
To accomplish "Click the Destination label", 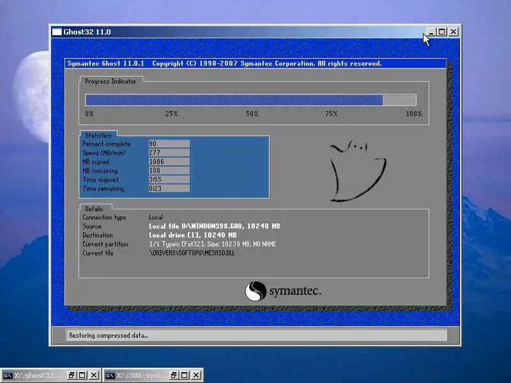I will coord(98,235).
